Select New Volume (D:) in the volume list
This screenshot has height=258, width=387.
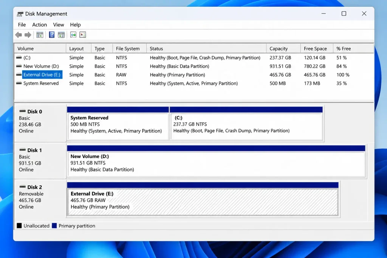click(41, 66)
